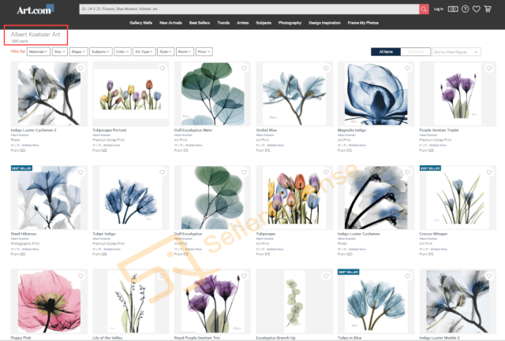Open Frame My Photos menu
Screen dimensions: 505x341
pos(363,23)
